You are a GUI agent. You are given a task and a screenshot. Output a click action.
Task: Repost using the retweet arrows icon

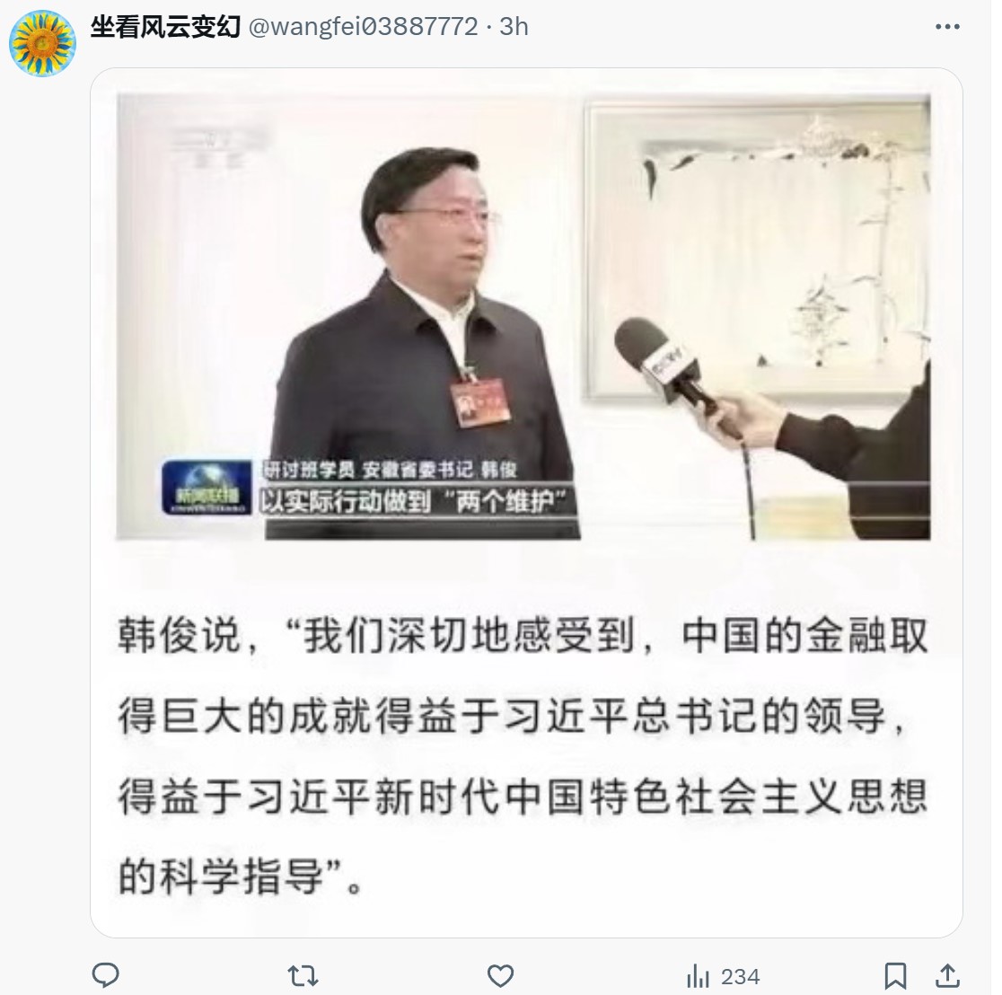303,976
